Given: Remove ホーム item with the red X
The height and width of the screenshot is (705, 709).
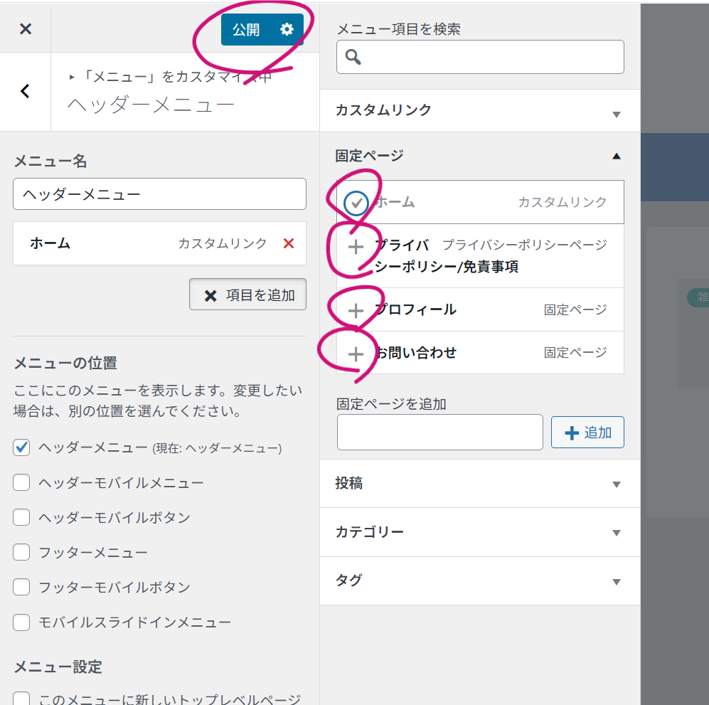Looking at the screenshot, I should click(x=288, y=243).
